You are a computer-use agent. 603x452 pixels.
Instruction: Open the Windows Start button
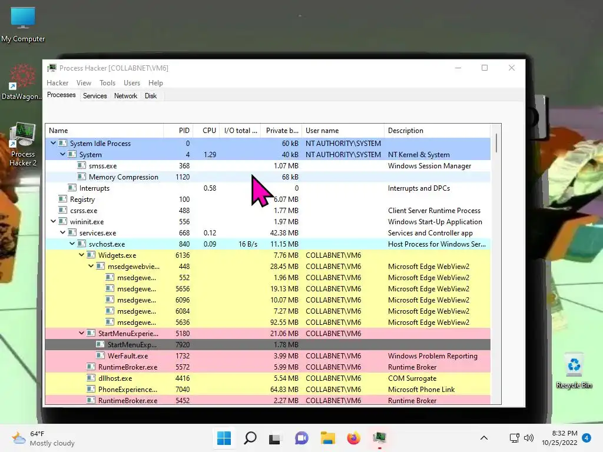click(224, 438)
